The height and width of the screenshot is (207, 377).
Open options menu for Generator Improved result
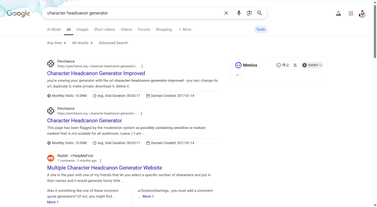click(x=142, y=66)
